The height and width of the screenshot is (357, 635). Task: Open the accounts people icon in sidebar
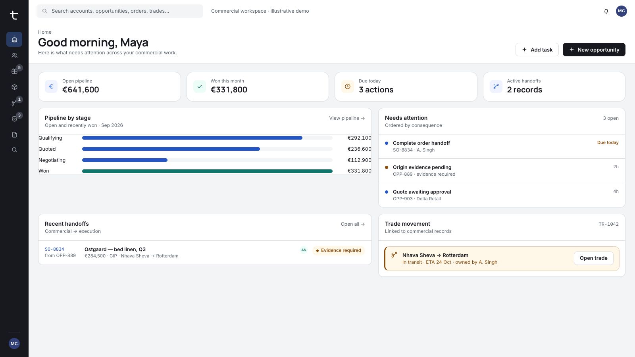(x=14, y=56)
